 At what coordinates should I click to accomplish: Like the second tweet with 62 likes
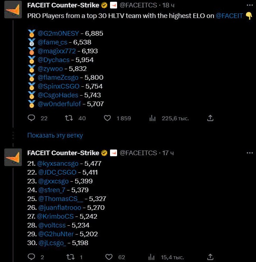click(x=109, y=257)
